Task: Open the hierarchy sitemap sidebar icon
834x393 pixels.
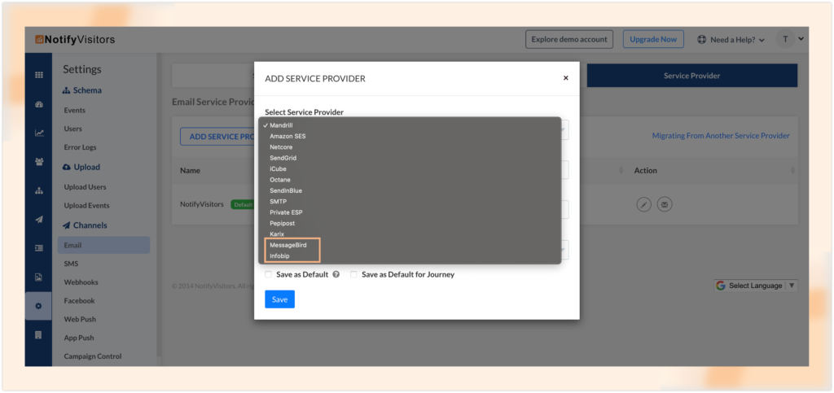Action: click(x=39, y=190)
